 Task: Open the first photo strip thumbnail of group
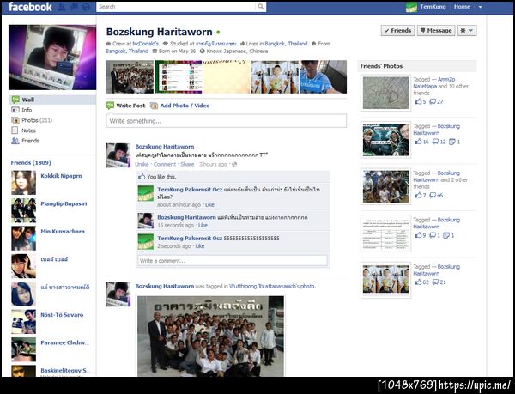130,77
